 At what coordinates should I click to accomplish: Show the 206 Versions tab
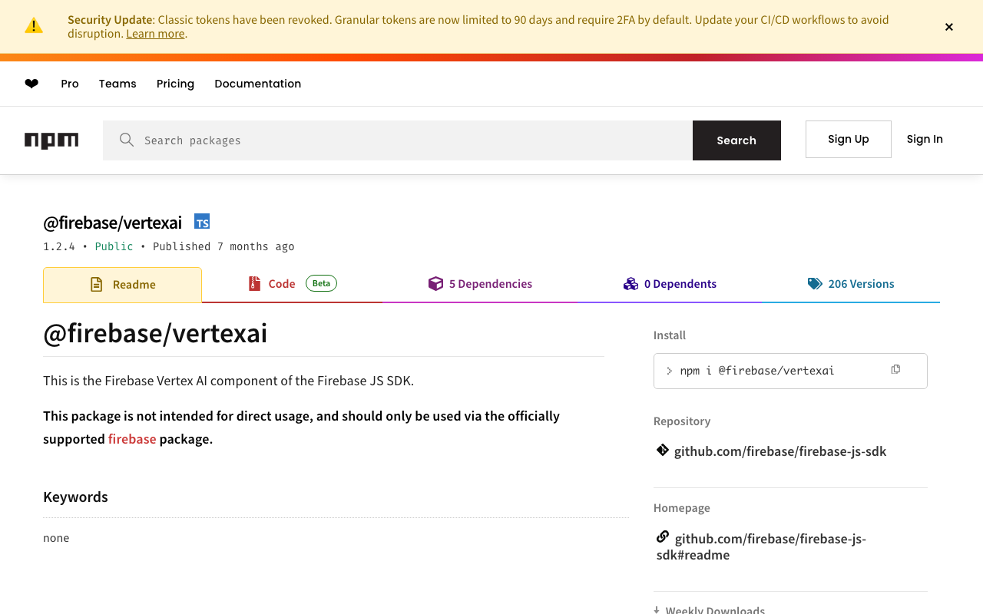point(851,284)
